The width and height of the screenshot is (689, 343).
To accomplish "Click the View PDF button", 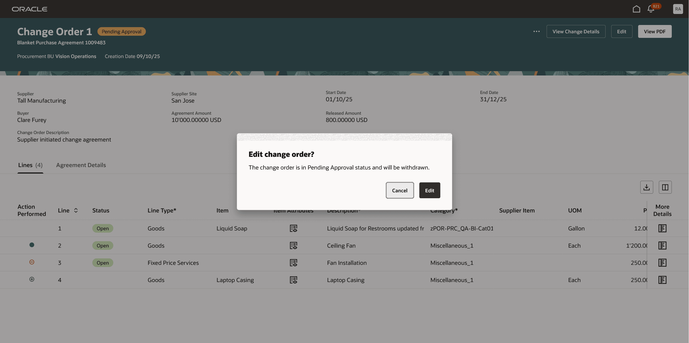I will point(655,31).
